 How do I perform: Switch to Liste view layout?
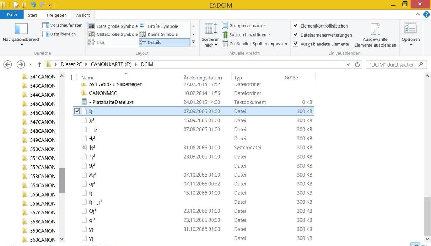[97, 42]
